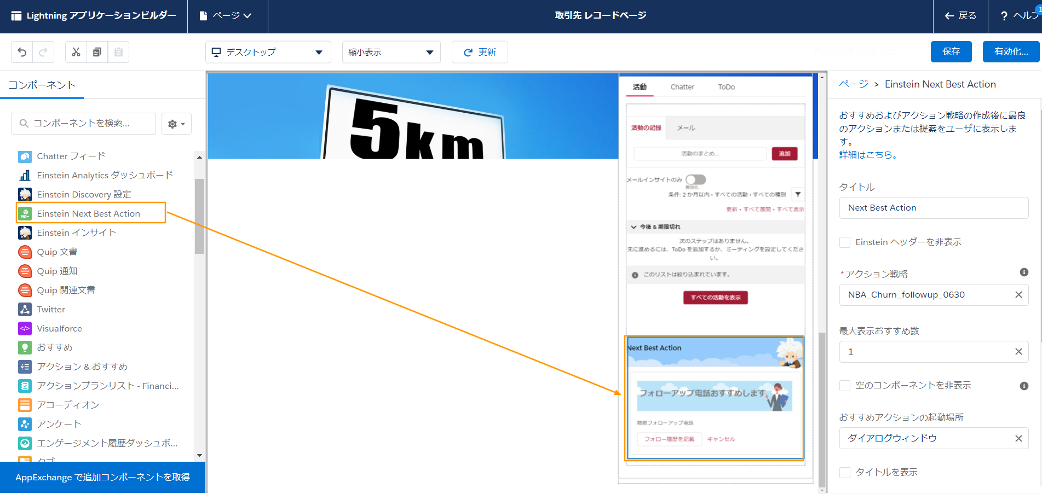Select the Visualforce component icon
This screenshot has width=1042, height=494.
(25, 329)
